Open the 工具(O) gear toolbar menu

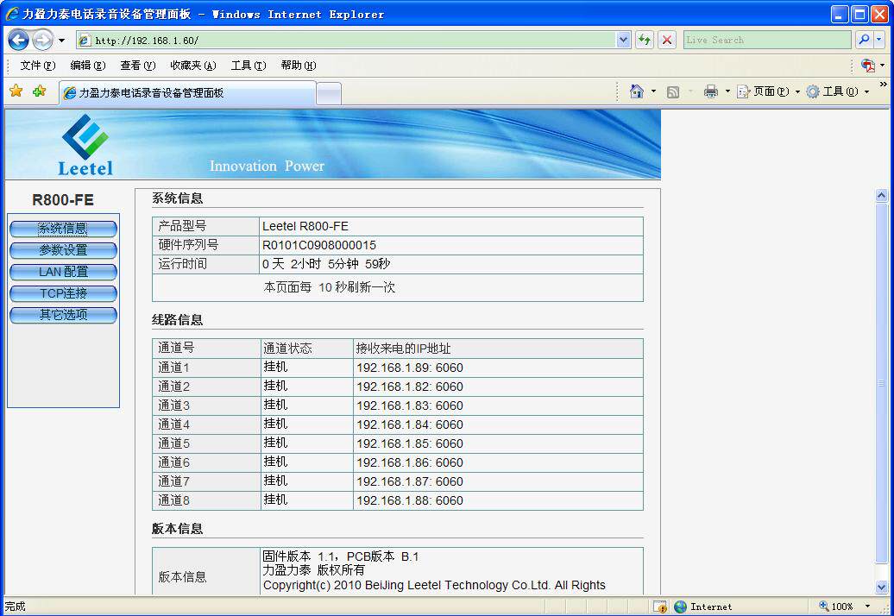pos(838,91)
